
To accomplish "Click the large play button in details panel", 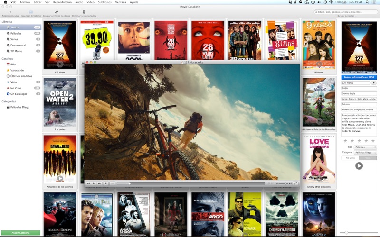I will point(359,165).
